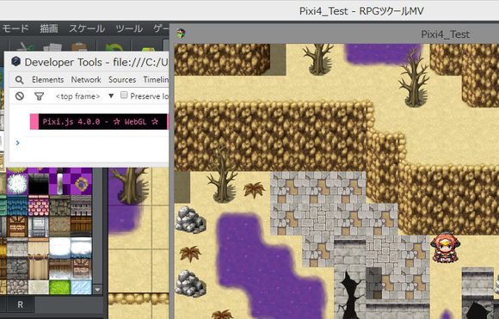Pick the dark cave entrance tile

pyautogui.click(x=39, y=184)
